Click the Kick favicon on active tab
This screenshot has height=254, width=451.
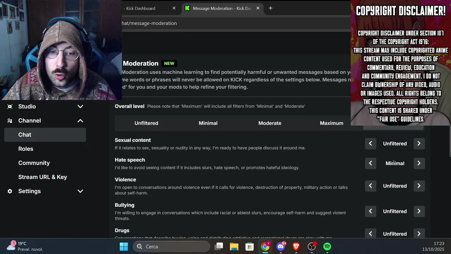(x=187, y=8)
